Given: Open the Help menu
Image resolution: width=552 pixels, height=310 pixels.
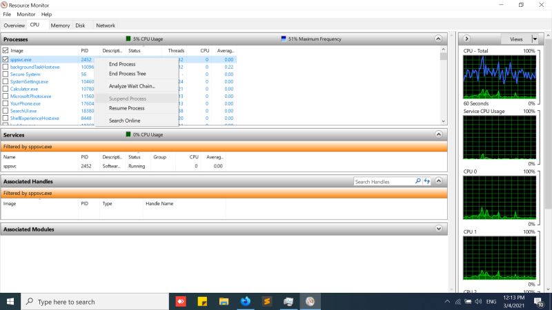Looking at the screenshot, I should [x=46, y=14].
